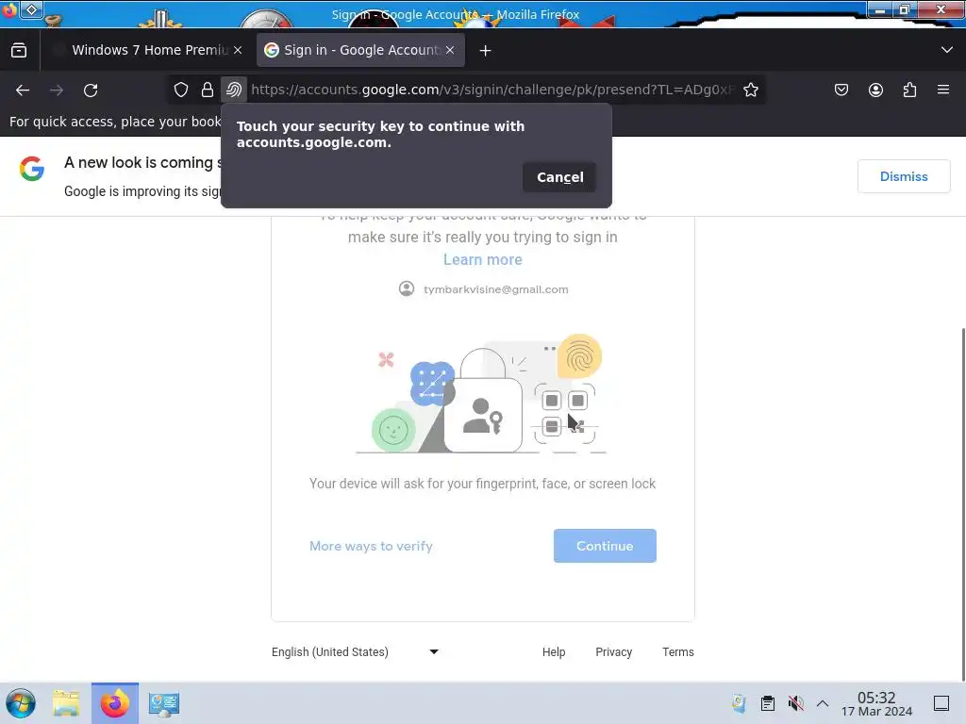The height and width of the screenshot is (724, 966).
Task: Dismiss the new look banner
Action: point(903,176)
